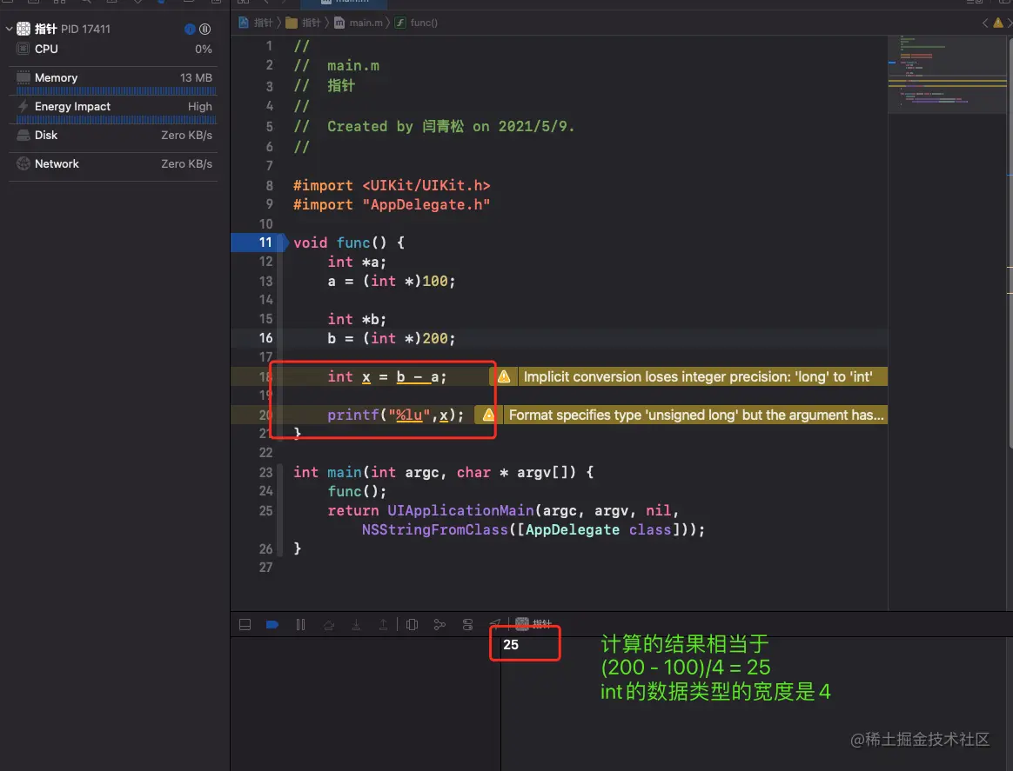1013x771 pixels.
Task: Click the warning icon on line 20
Action: [x=489, y=415]
